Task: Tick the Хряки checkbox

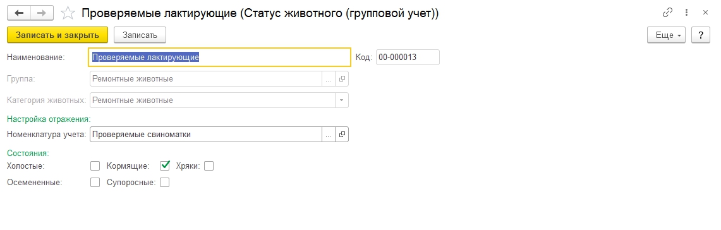Action: point(209,166)
